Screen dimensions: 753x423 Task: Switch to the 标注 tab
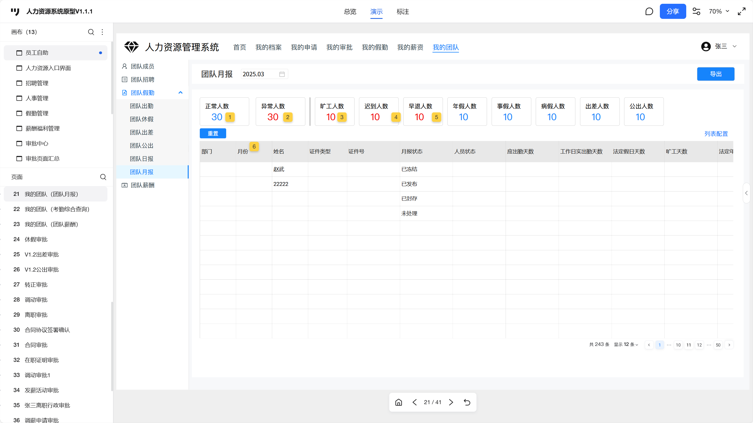click(402, 12)
